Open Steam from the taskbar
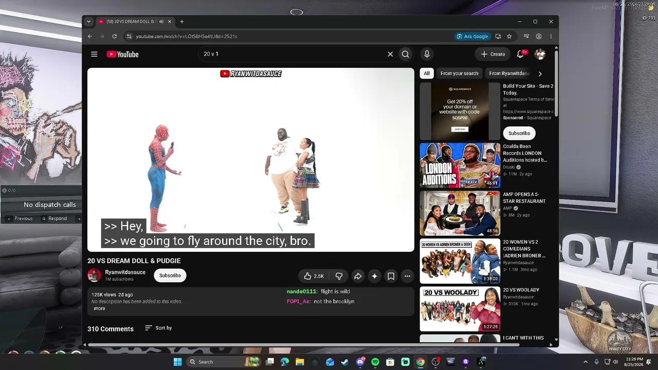This screenshot has width=658, height=370. 345,362
